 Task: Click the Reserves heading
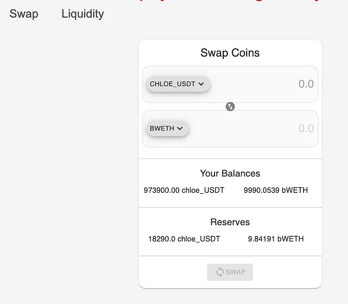tap(230, 222)
